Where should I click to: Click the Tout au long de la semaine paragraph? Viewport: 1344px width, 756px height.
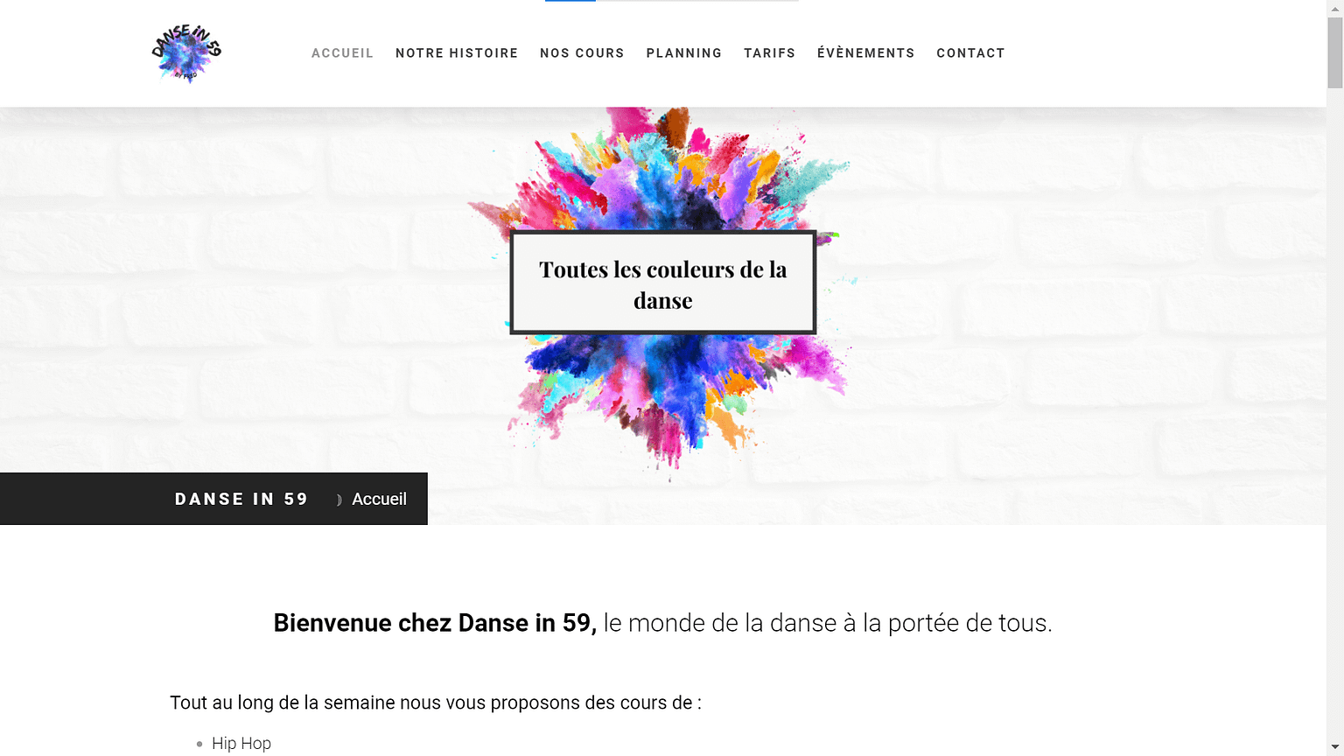[435, 703]
